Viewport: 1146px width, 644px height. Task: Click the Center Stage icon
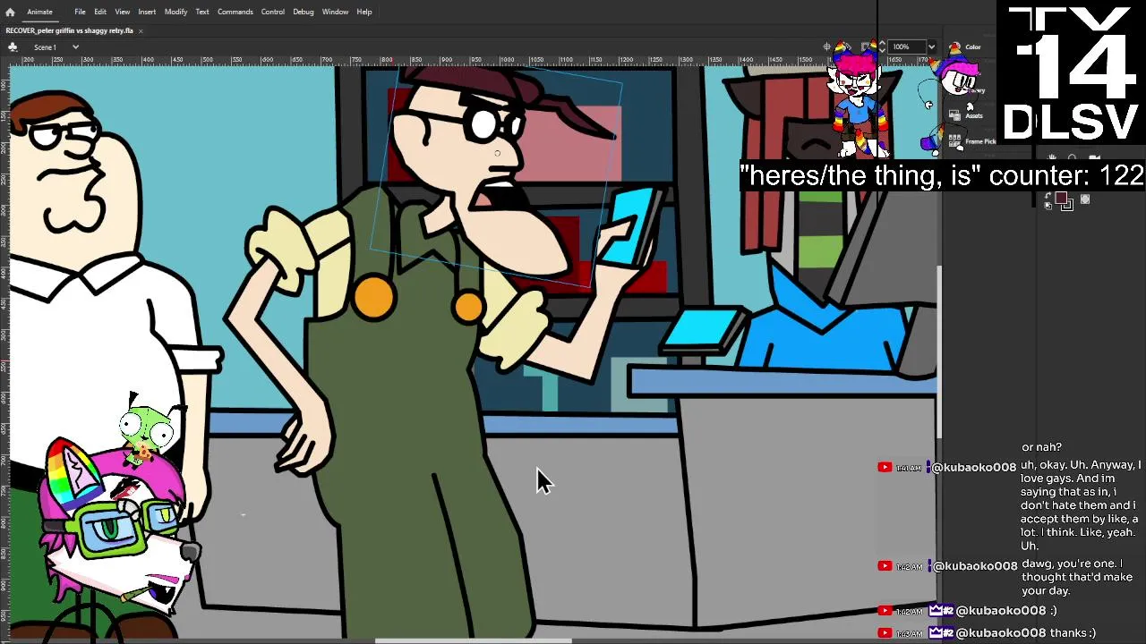827,47
